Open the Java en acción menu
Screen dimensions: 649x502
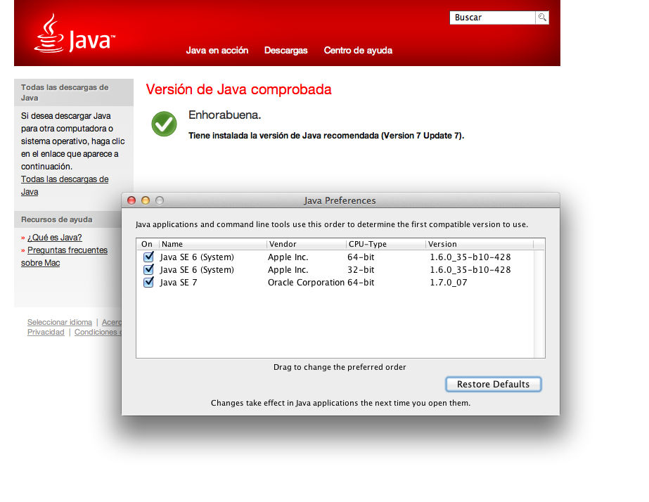click(x=217, y=51)
